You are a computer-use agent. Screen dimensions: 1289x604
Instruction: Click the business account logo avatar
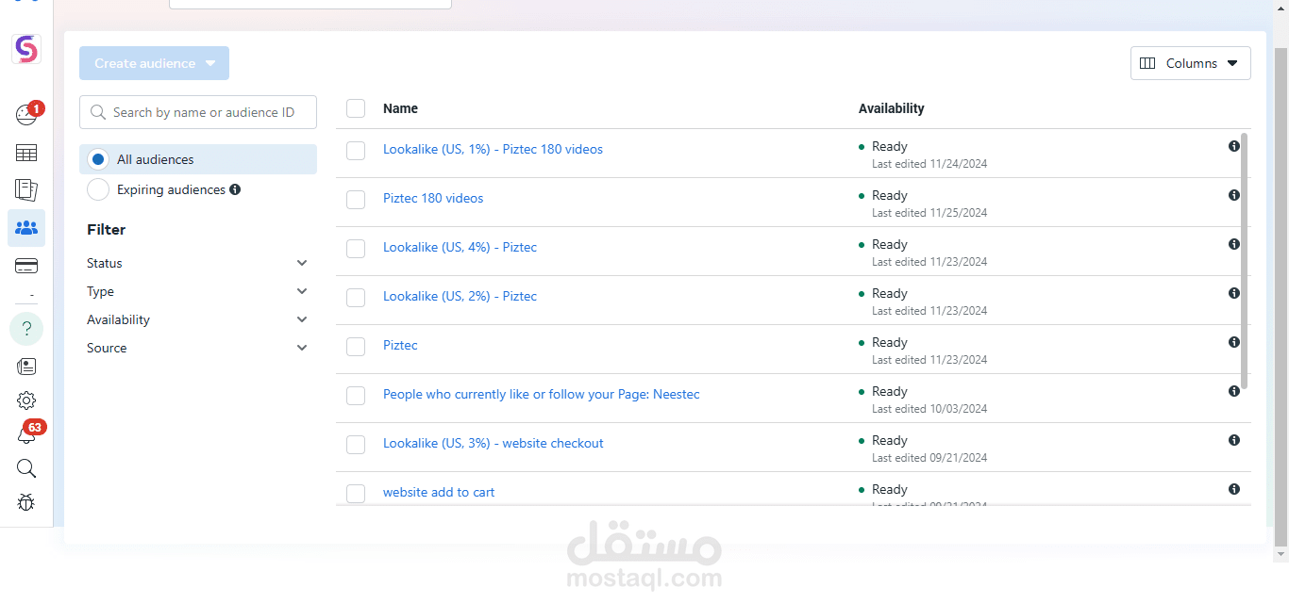point(26,49)
